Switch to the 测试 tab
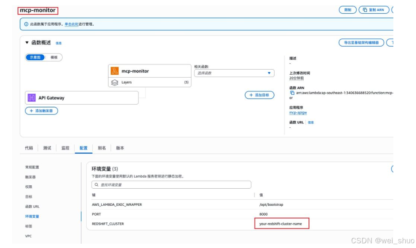The image size is (416, 248). point(47,148)
